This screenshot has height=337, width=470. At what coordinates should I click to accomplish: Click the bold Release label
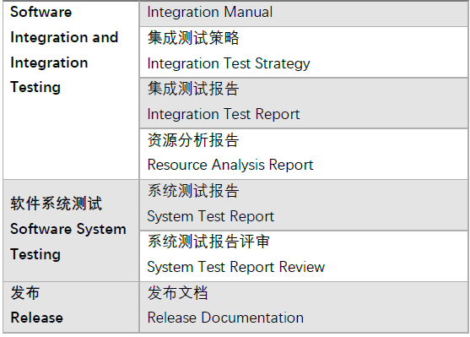pos(36,318)
